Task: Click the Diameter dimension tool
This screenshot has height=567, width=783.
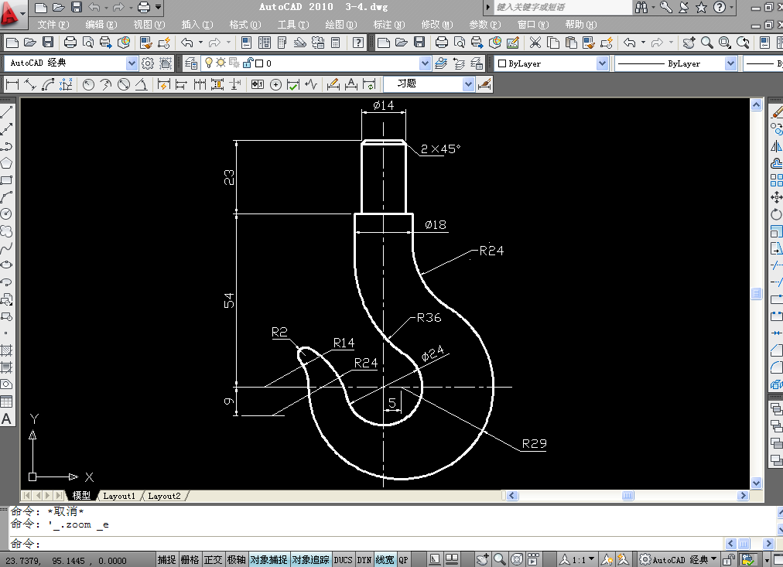Action: point(124,84)
